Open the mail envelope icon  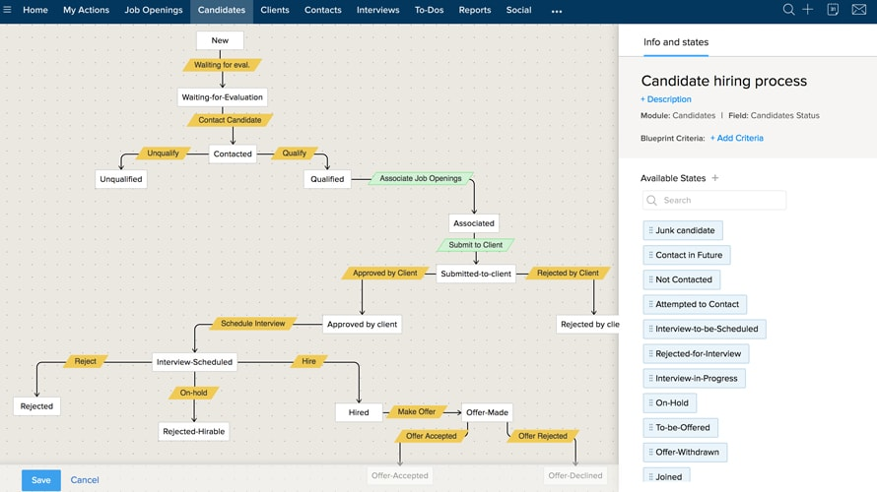[858, 10]
